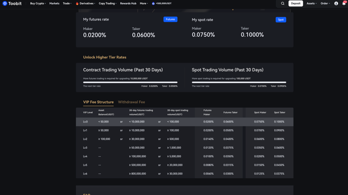
Task: Expand the Buy Crypto dropdown menu
Action: (x=38, y=4)
